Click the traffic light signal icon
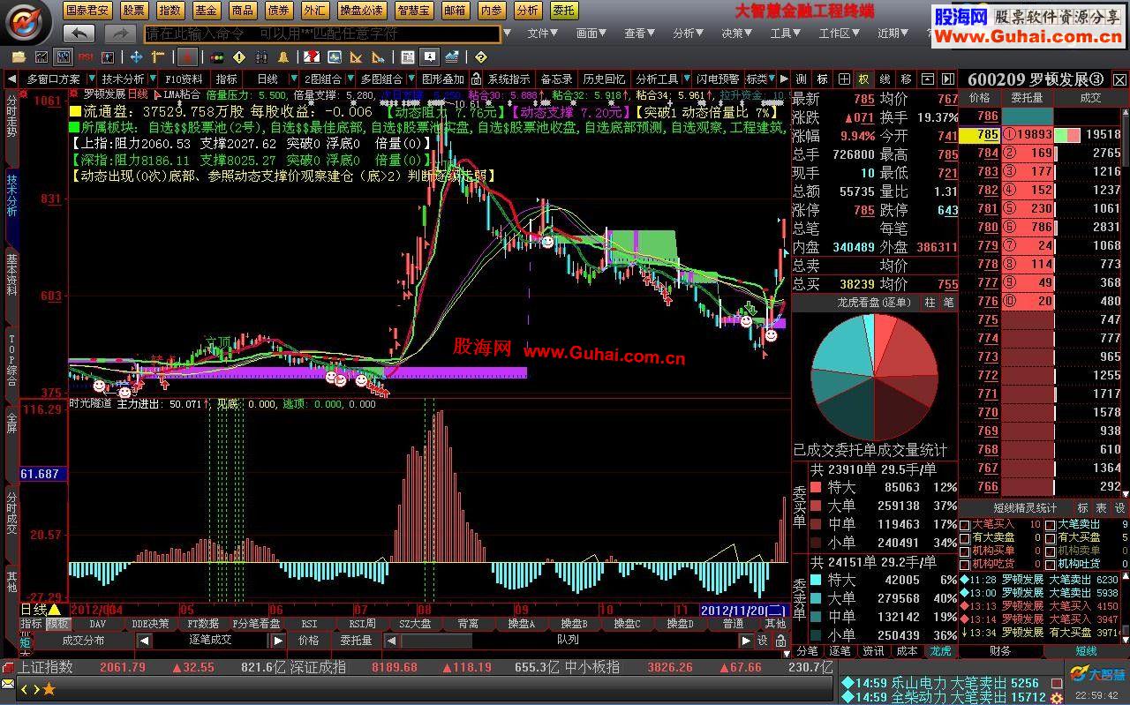This screenshot has height=705, width=1130. point(216,57)
